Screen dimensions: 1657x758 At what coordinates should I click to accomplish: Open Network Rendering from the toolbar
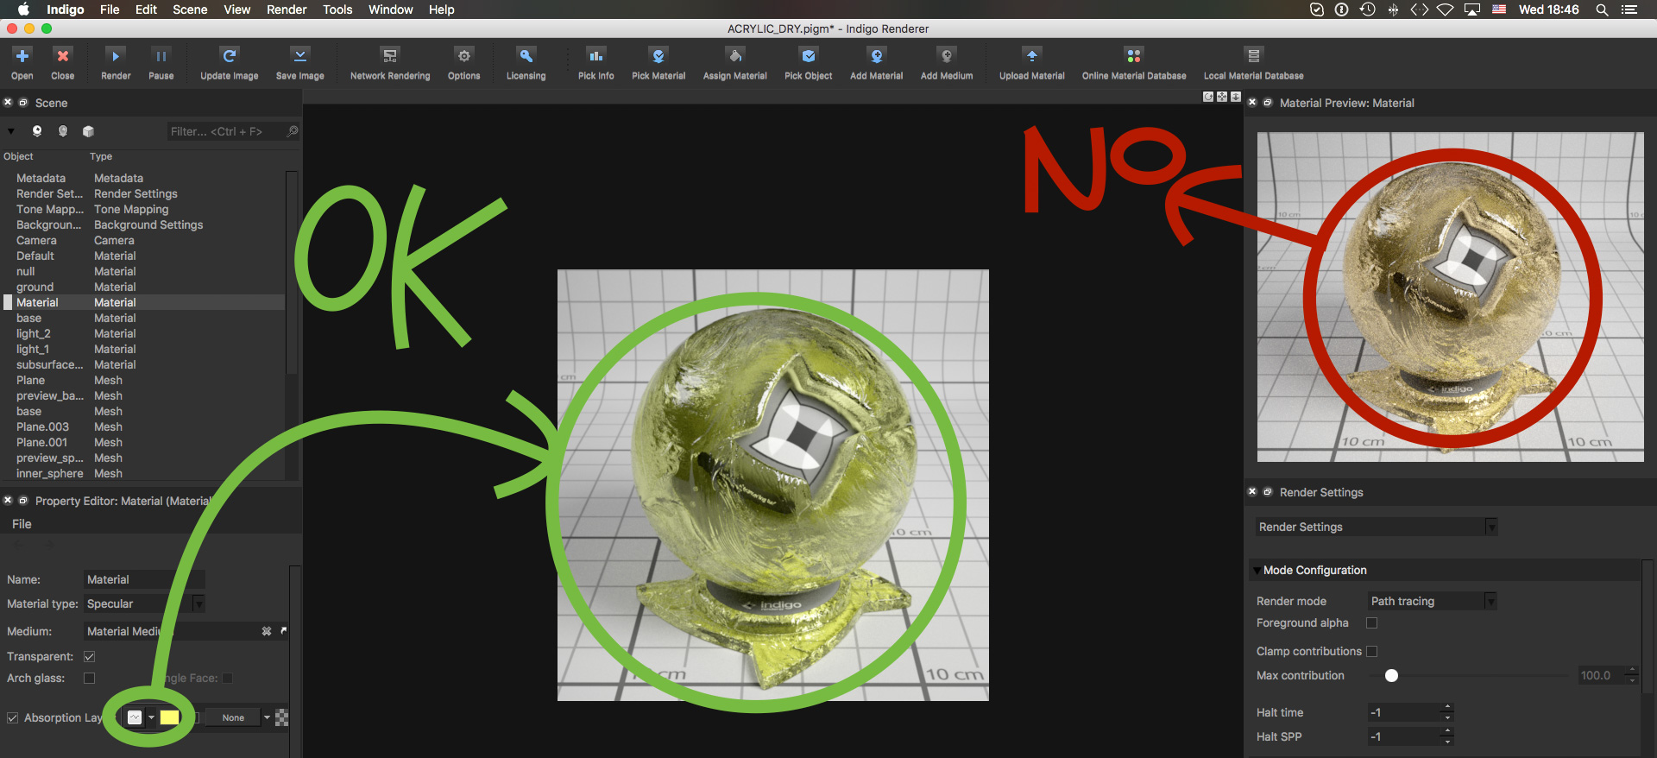click(390, 56)
